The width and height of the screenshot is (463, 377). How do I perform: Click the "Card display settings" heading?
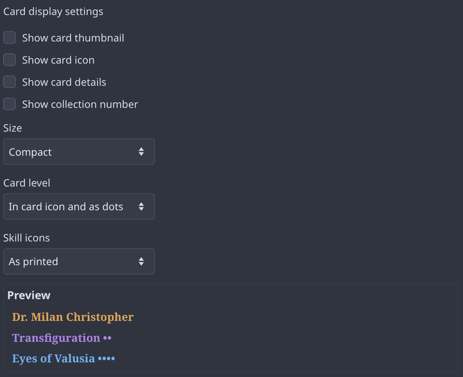[x=53, y=11]
